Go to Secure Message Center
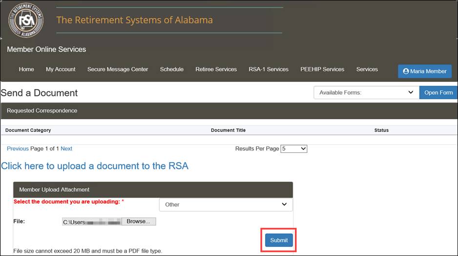458x256 pixels. tap(118, 69)
